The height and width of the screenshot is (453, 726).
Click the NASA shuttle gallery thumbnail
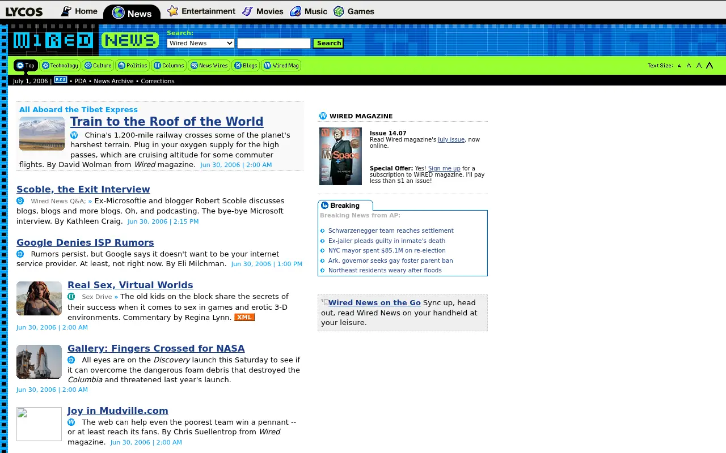click(39, 362)
